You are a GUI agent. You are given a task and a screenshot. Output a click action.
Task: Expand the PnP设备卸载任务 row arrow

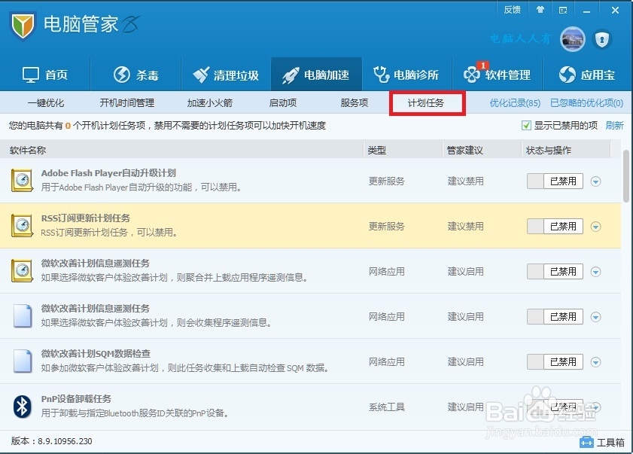(x=595, y=407)
